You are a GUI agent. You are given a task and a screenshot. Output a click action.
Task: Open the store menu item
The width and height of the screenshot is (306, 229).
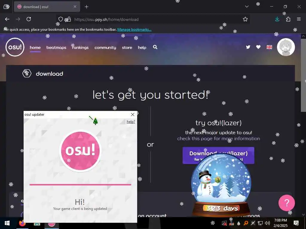[127, 47]
